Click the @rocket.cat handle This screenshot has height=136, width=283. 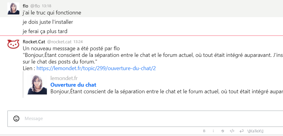click(59, 42)
